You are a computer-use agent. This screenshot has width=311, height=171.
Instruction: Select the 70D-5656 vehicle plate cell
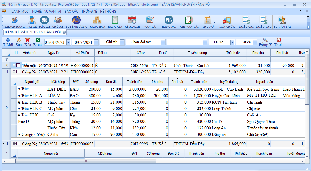tap(141, 65)
